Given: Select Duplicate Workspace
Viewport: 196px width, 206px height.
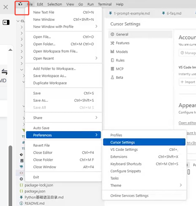Looking at the screenshot, I should click(x=63, y=83).
